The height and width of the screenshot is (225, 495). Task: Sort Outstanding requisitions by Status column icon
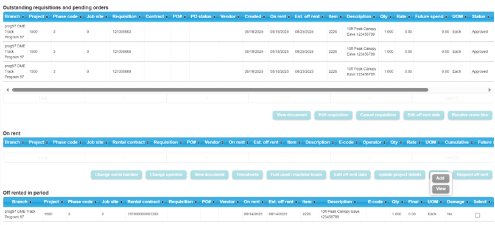tap(488, 16)
